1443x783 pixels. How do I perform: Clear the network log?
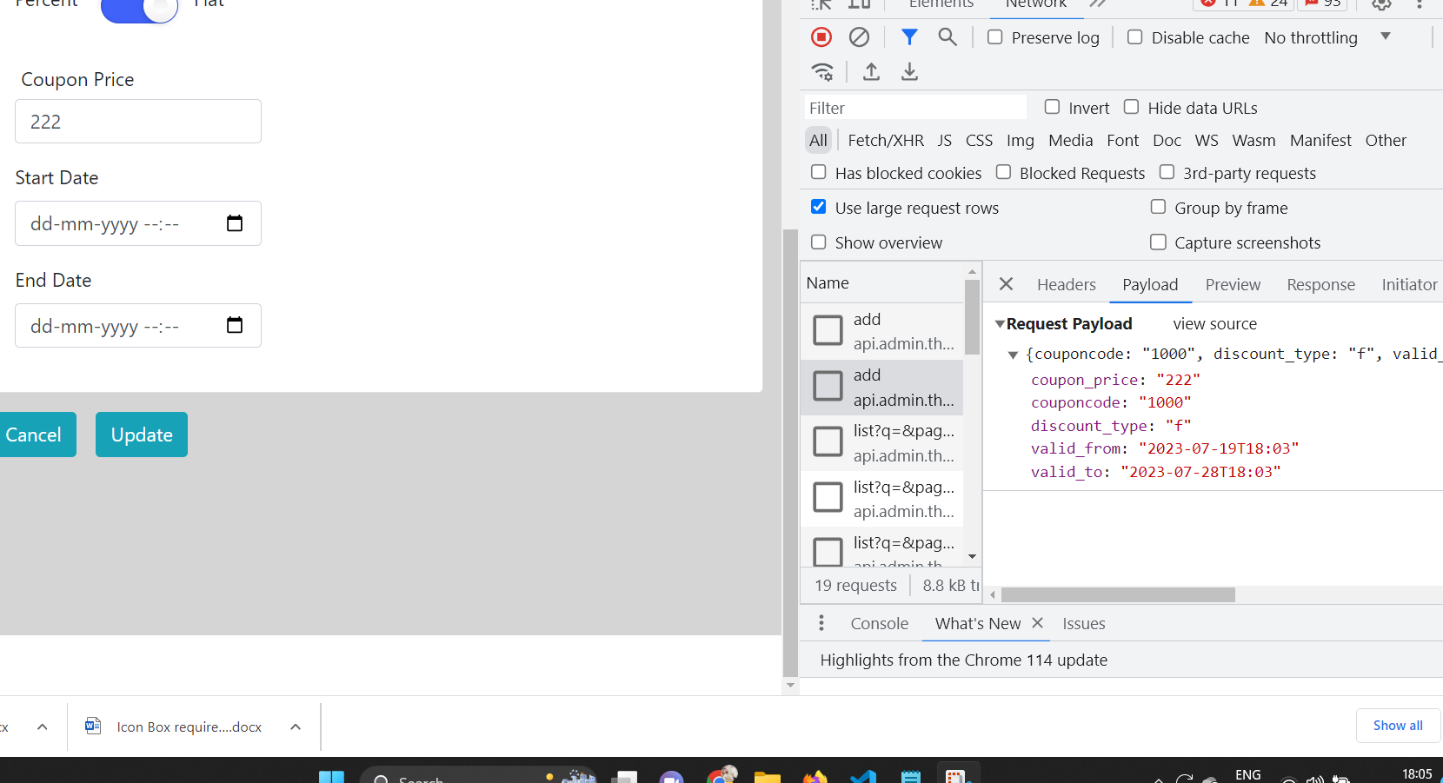(x=859, y=37)
